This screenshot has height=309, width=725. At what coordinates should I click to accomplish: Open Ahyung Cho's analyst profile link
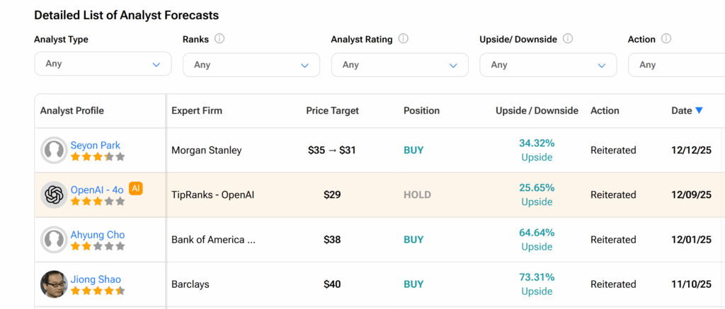(98, 235)
